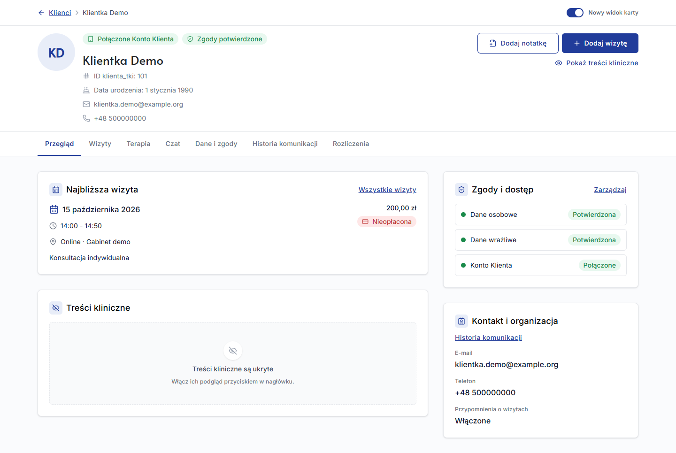Show clinical content via Pokaż treści kliniczne
The image size is (676, 453).
pyautogui.click(x=597, y=63)
